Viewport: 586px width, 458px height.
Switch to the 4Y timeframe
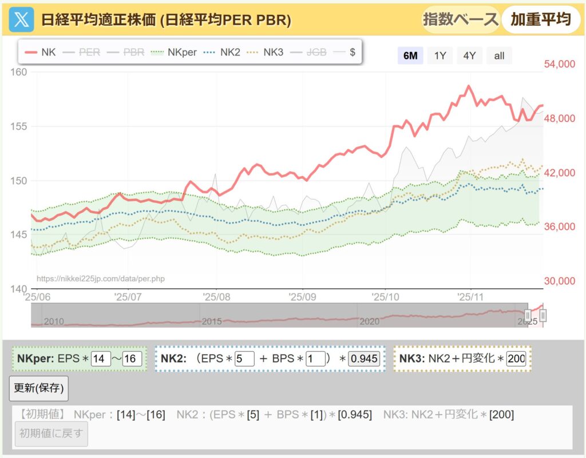click(x=469, y=55)
